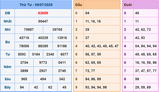Click the Đuôi column header
159x92 pixels.
[128, 5]
